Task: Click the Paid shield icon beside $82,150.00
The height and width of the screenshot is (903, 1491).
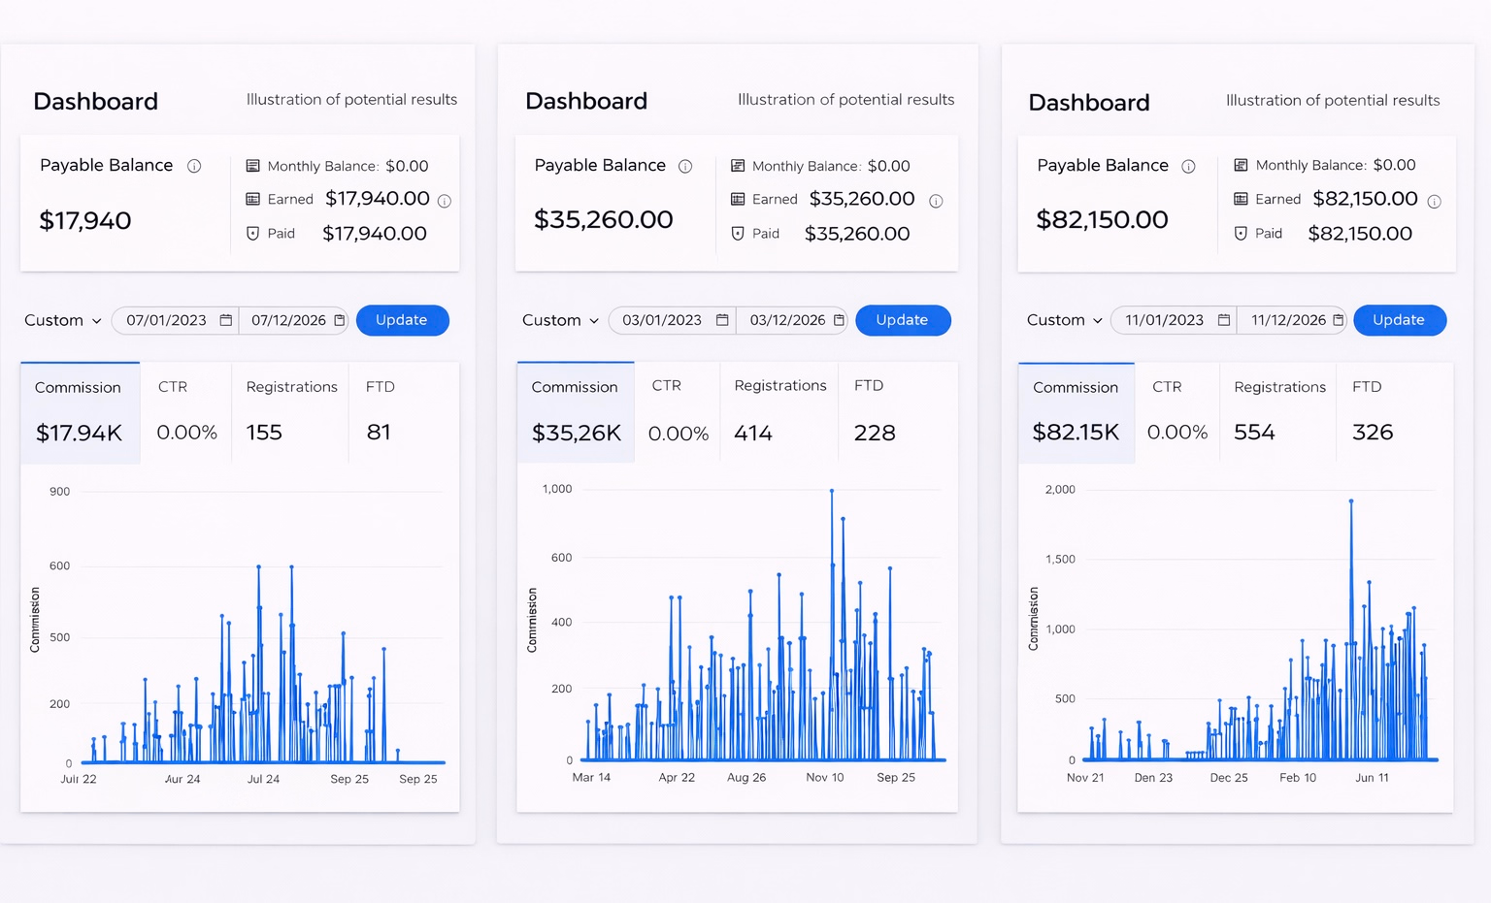Action: click(1241, 233)
